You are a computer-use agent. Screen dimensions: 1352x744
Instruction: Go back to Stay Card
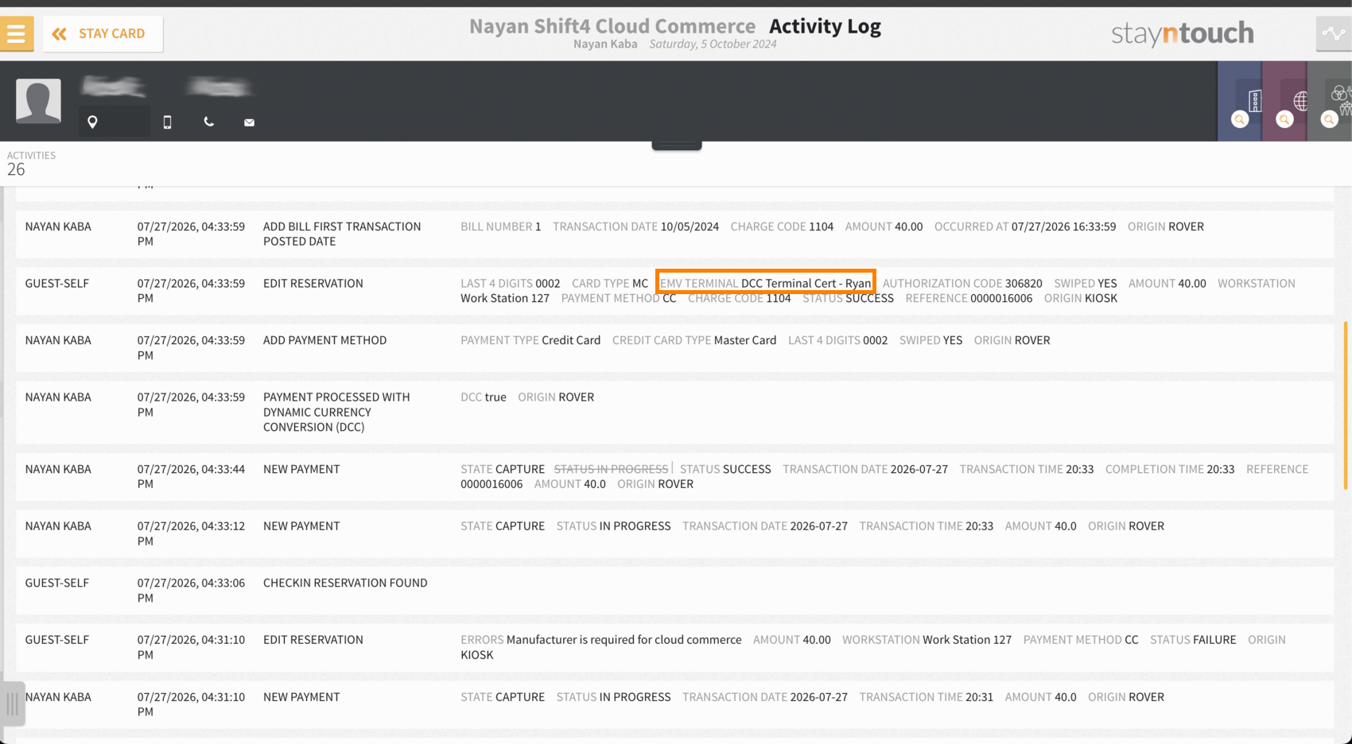(x=103, y=34)
